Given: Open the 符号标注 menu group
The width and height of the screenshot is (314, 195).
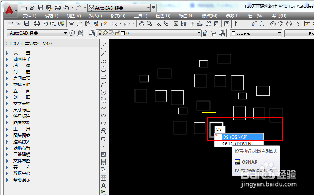Looking at the screenshot, I should click(x=21, y=116).
